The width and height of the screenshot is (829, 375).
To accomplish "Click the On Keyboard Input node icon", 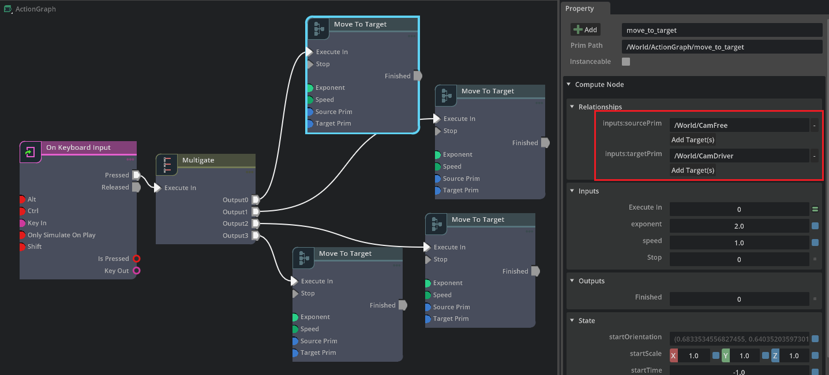I will point(30,152).
